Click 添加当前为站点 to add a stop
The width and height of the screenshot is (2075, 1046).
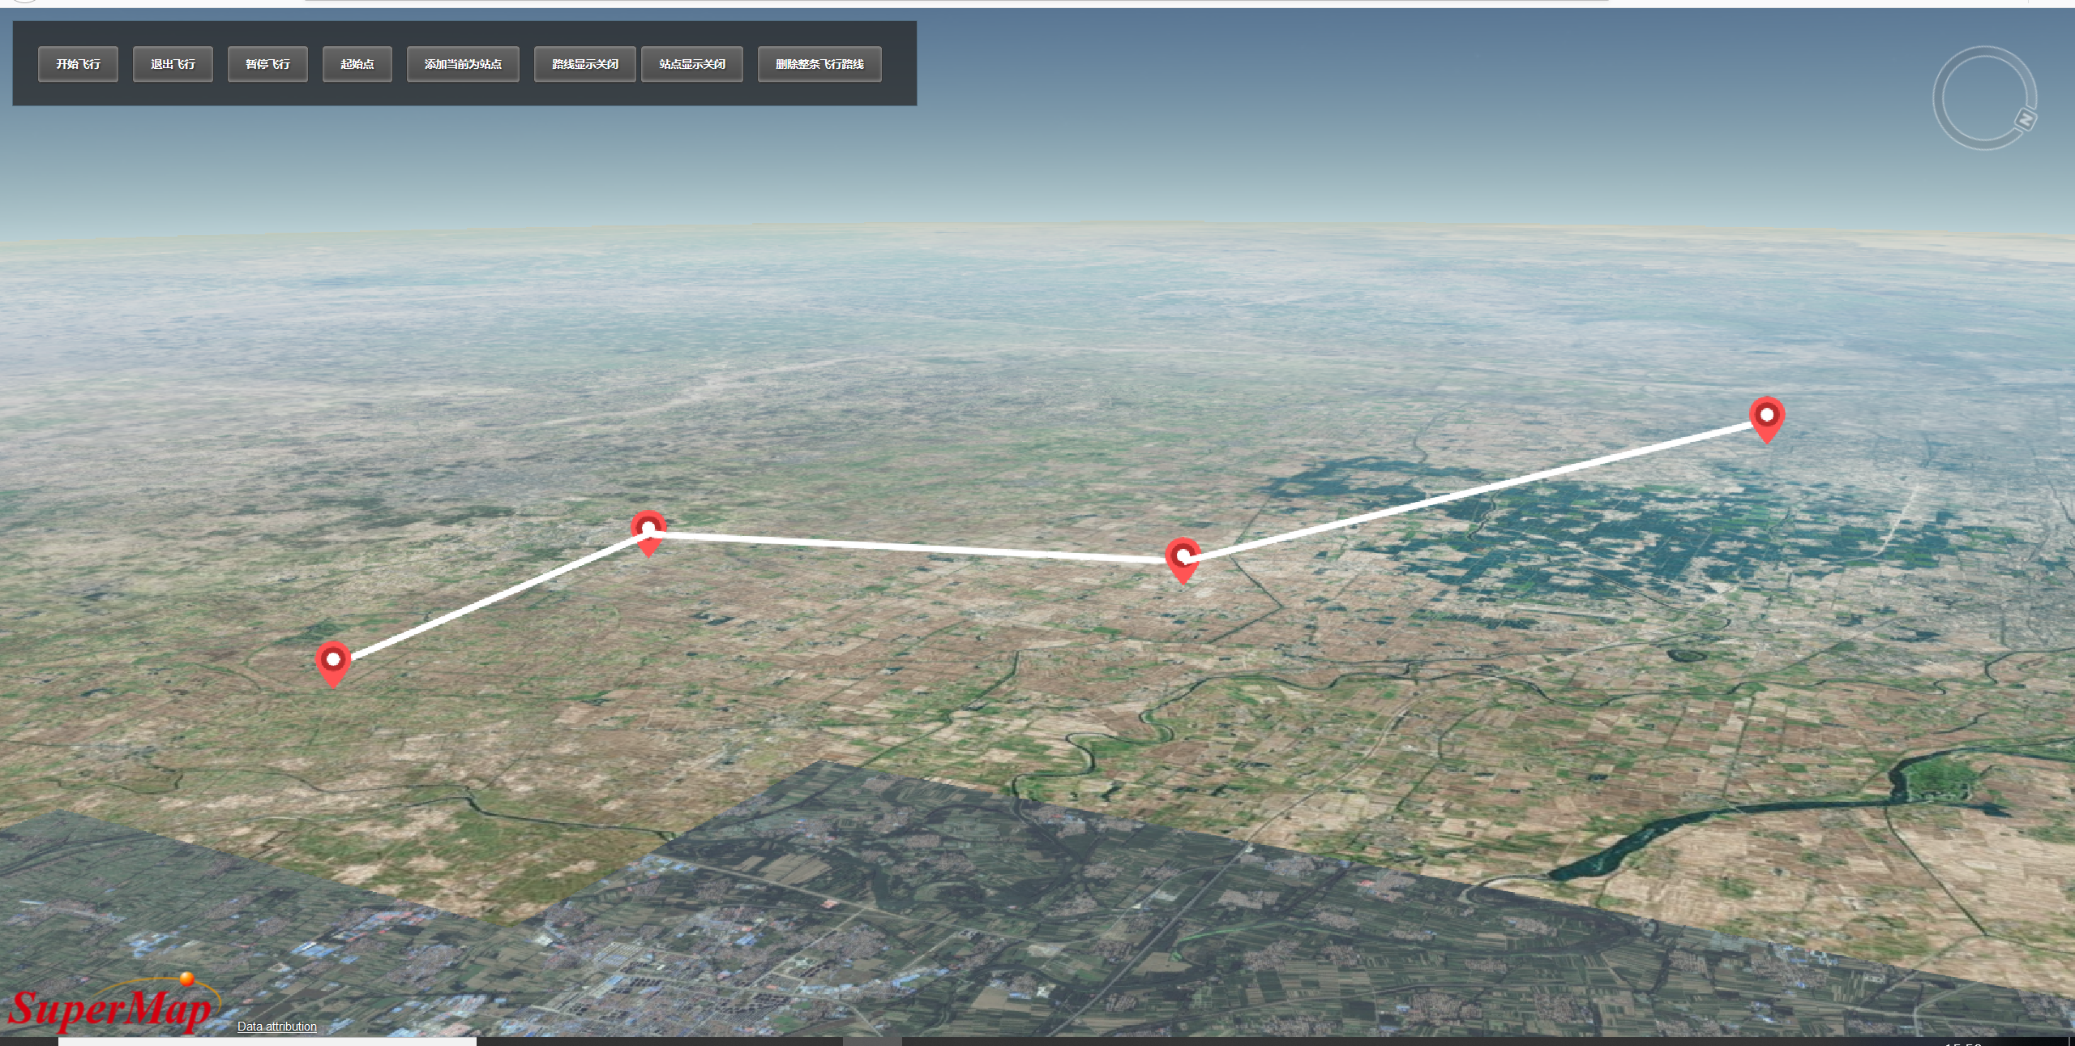click(463, 64)
